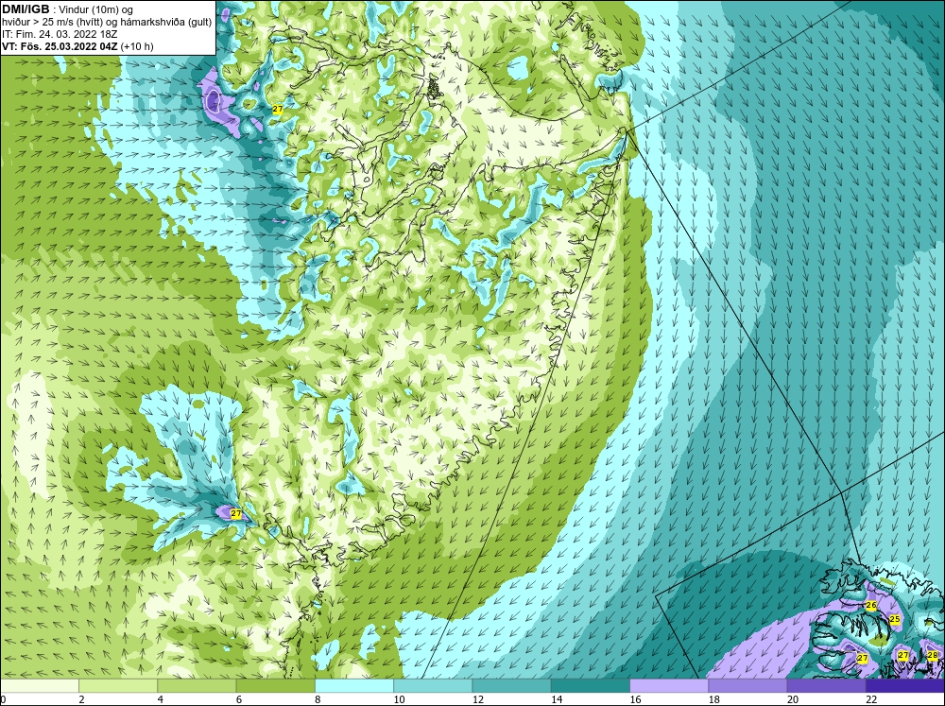Click the valid time "VT: Fös. 25.03.2022 04Z (+10 h)"
Image resolution: width=945 pixels, height=706 pixels.
pos(77,46)
